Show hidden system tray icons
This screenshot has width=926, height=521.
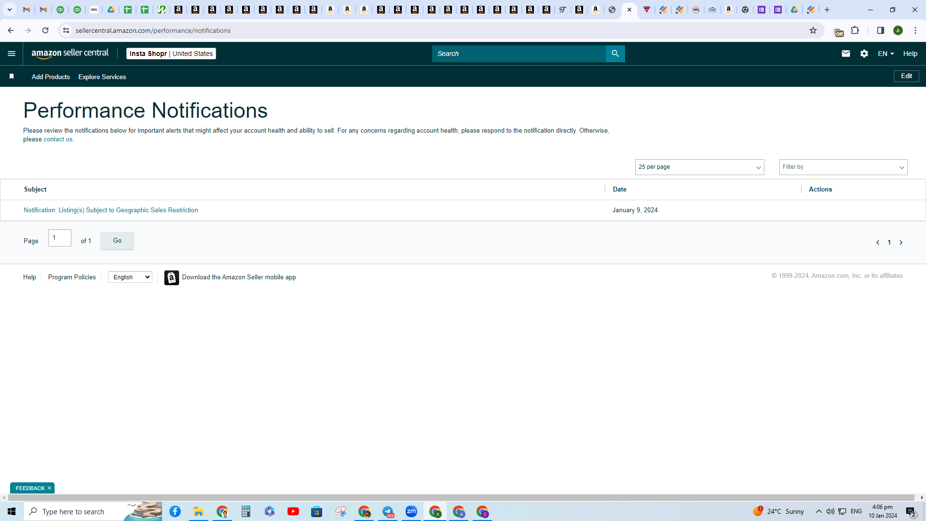coord(818,511)
